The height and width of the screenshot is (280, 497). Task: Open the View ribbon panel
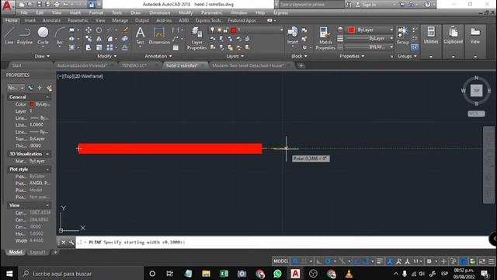[x=474, y=35]
